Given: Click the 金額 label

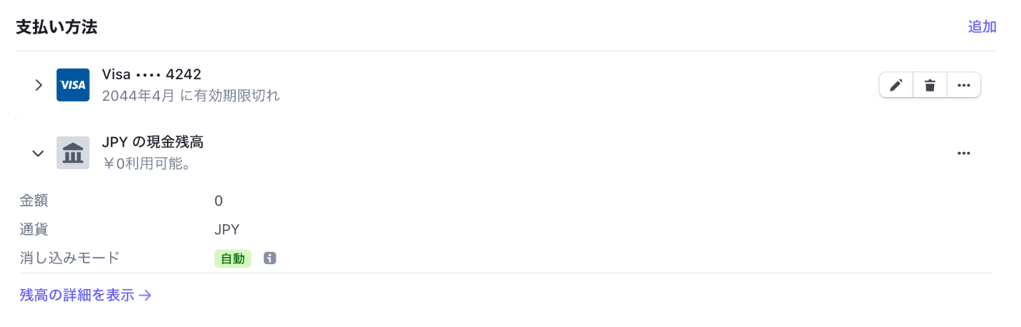Looking at the screenshot, I should 34,201.
